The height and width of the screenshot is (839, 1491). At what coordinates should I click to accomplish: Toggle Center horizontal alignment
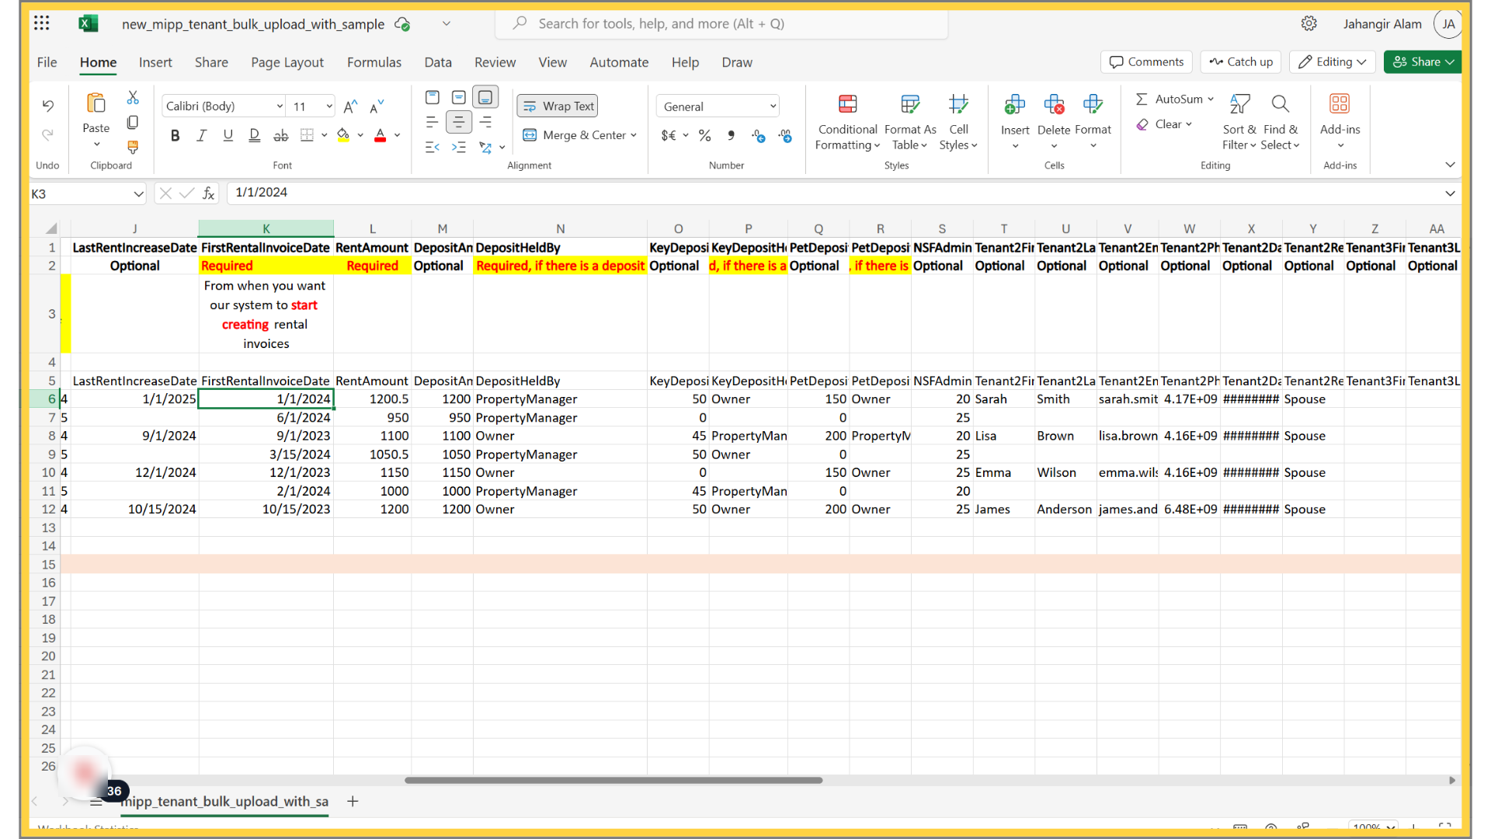tap(459, 122)
